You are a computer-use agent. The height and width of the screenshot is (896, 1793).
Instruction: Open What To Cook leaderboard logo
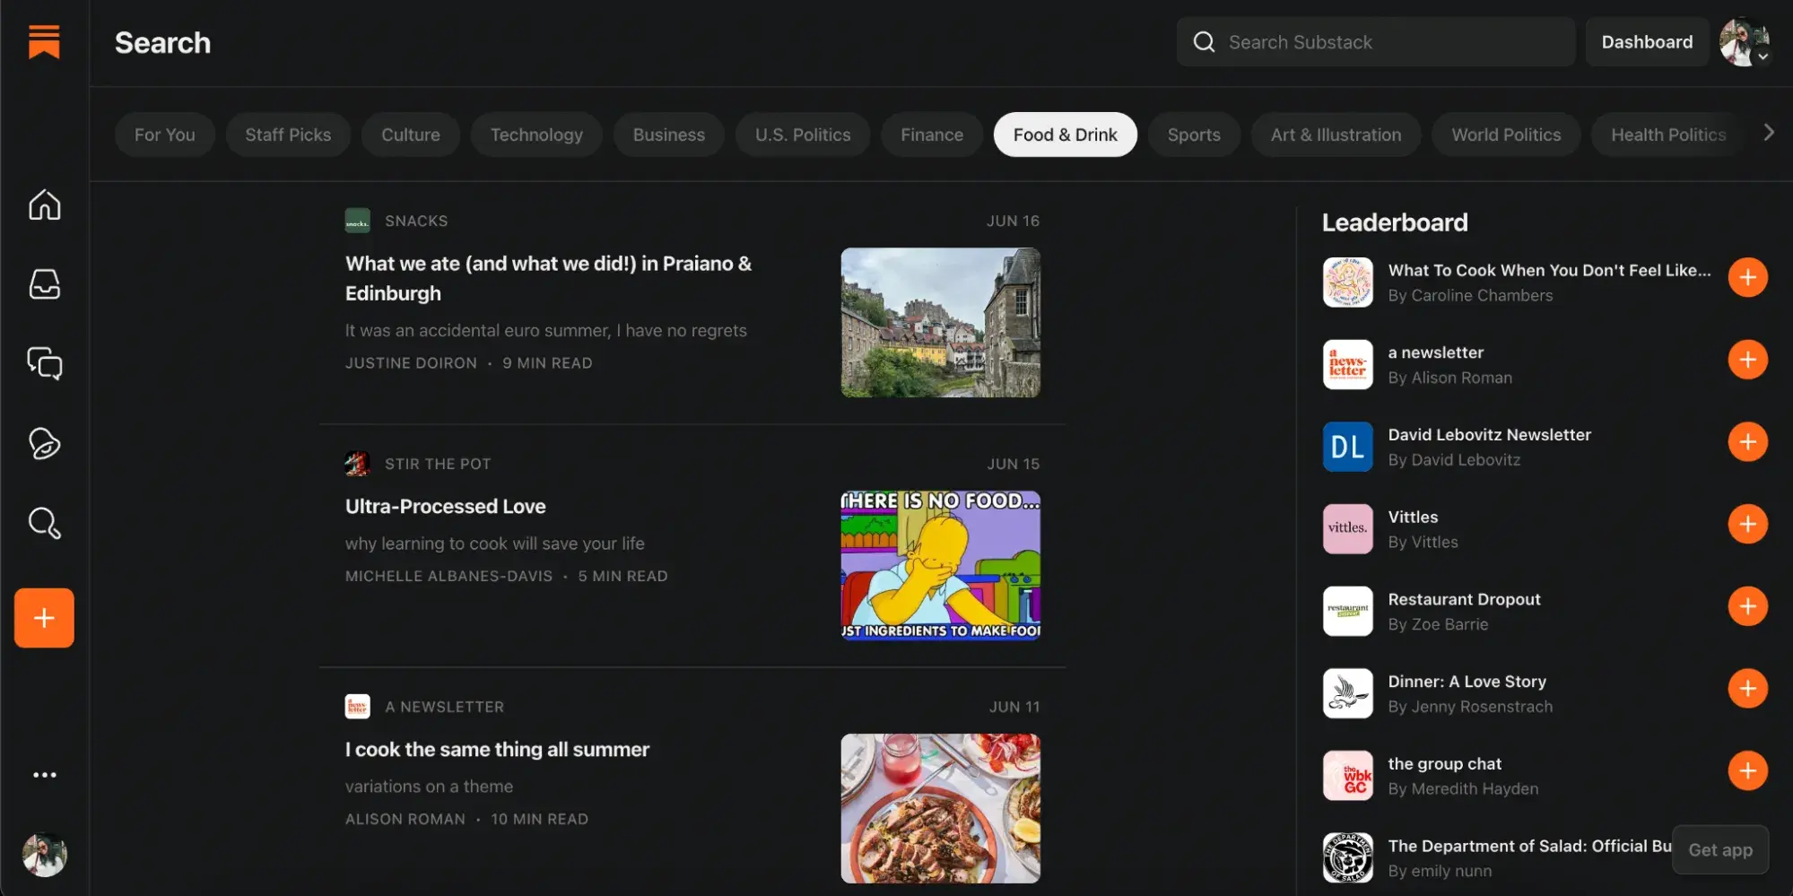click(1347, 283)
